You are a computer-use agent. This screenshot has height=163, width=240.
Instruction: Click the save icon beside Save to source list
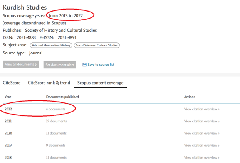(x=85, y=65)
